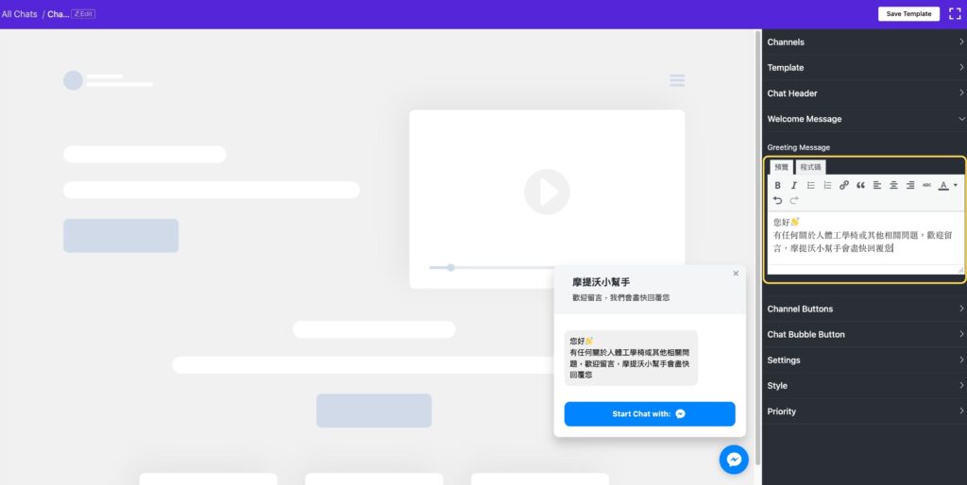Screen dimensions: 967x485
Task: Align greeting text left
Action: (x=877, y=186)
